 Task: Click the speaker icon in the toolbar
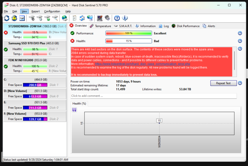[x=107, y=18]
